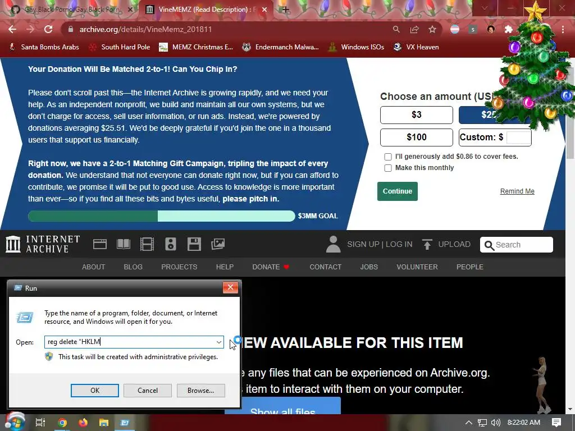Click SIGN UP | LOG IN link
The width and height of the screenshot is (575, 431).
[x=380, y=245]
